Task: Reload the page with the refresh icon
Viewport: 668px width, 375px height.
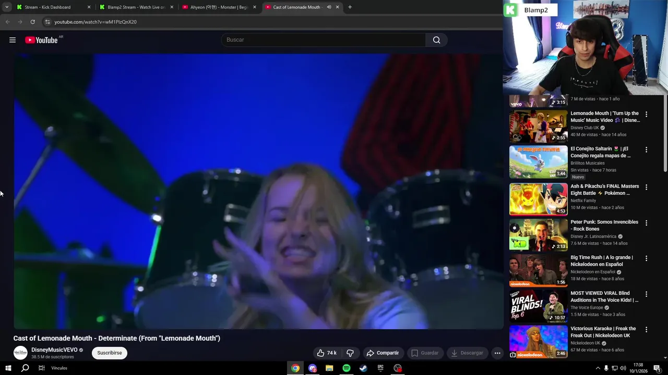Action: click(x=32, y=22)
